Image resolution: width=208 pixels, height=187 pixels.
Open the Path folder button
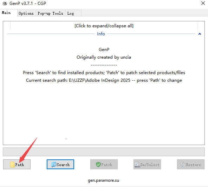pyautogui.click(x=17, y=164)
